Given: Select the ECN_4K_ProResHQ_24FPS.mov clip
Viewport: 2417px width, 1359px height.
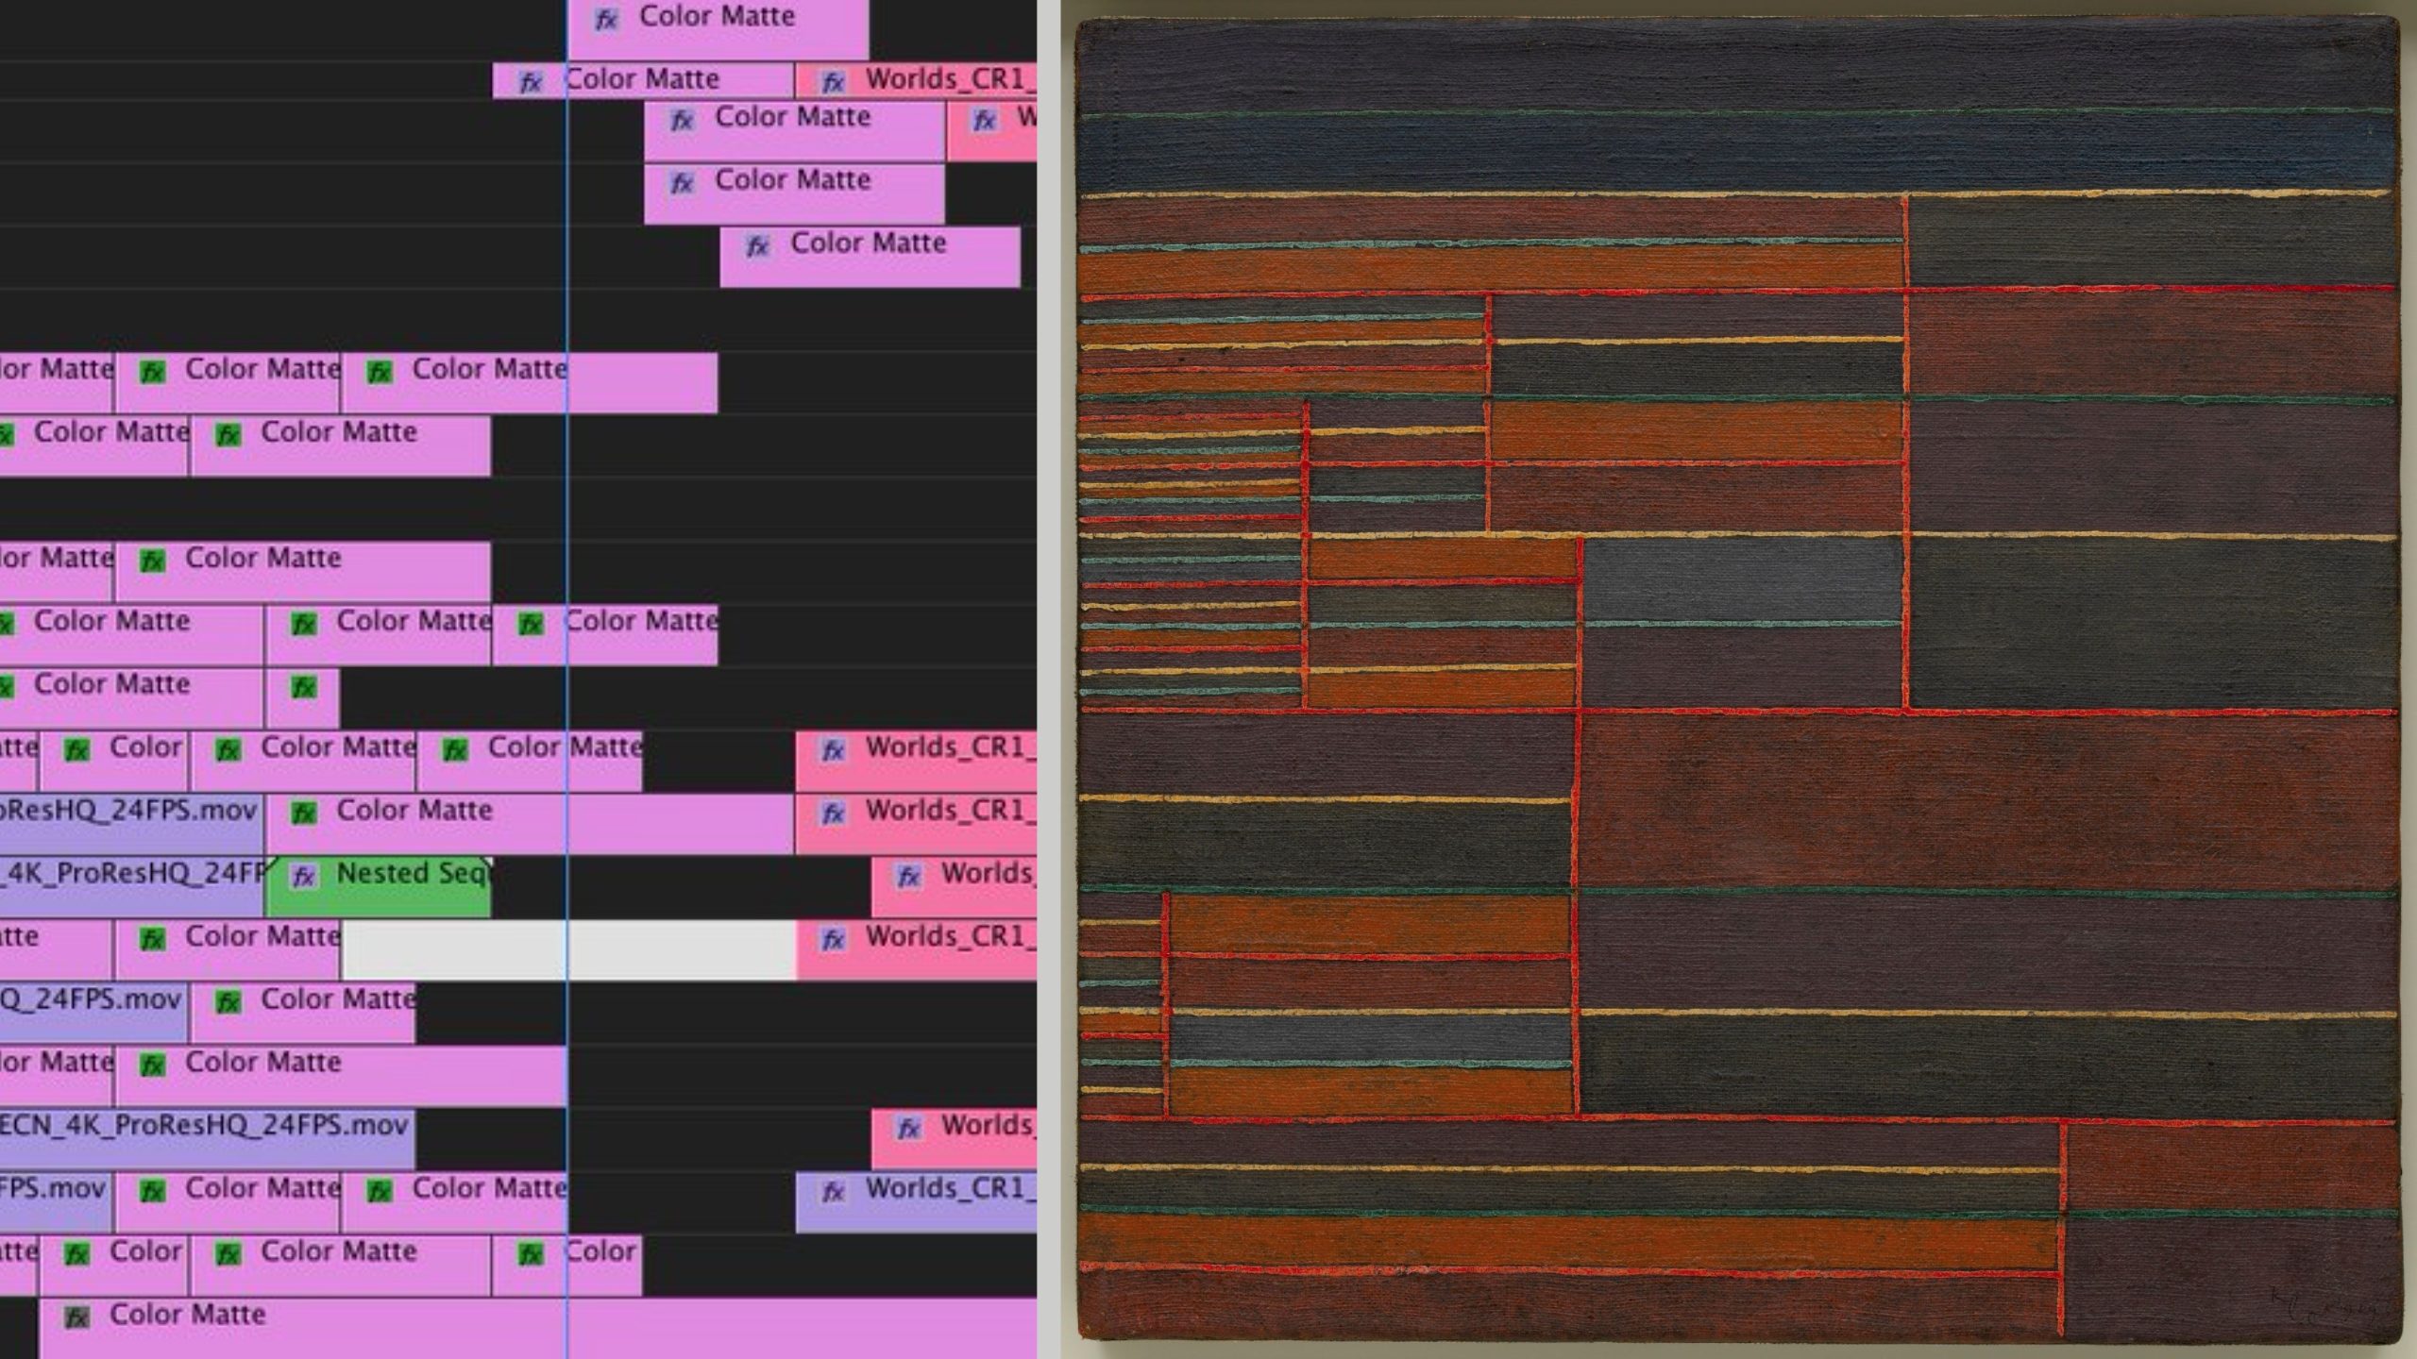Looking at the screenshot, I should pyautogui.click(x=208, y=1138).
